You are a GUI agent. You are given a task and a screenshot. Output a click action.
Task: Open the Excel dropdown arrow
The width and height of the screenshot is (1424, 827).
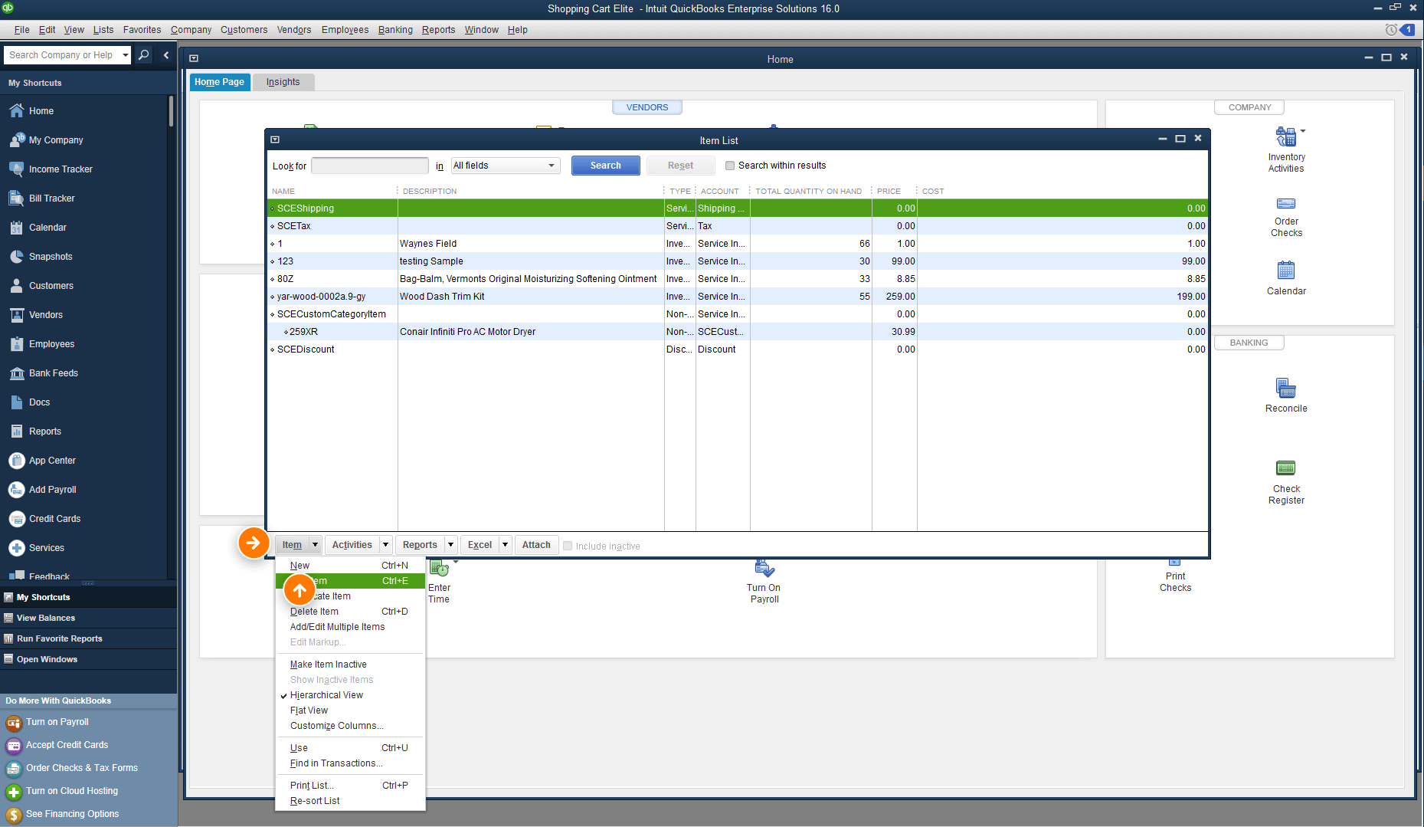[505, 545]
